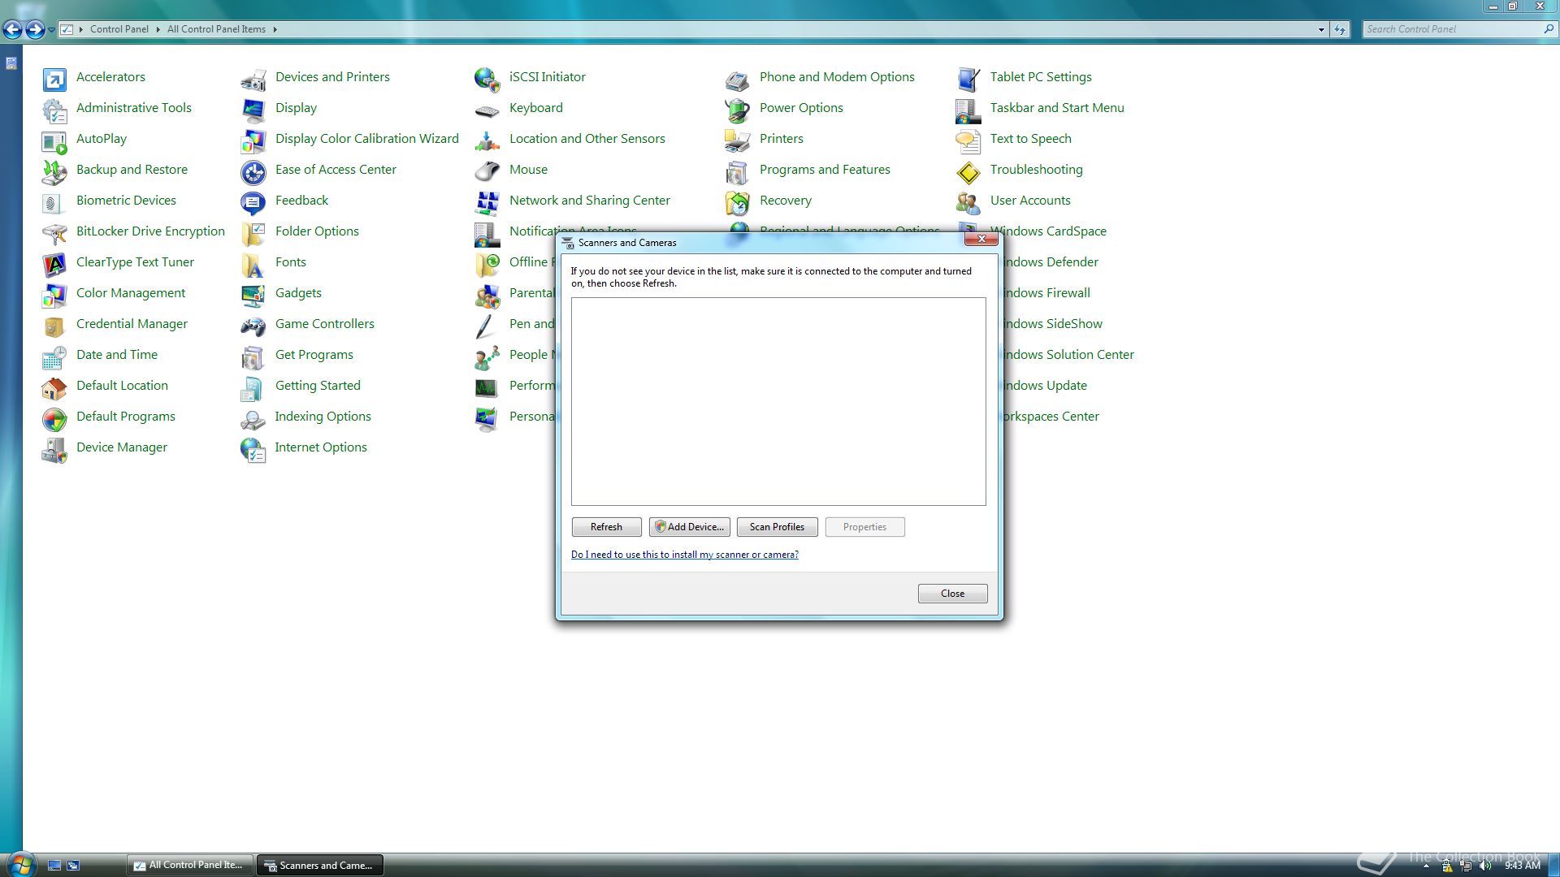This screenshot has width=1560, height=877.
Task: Open iSCSI Initiator icon
Action: coord(487,79)
